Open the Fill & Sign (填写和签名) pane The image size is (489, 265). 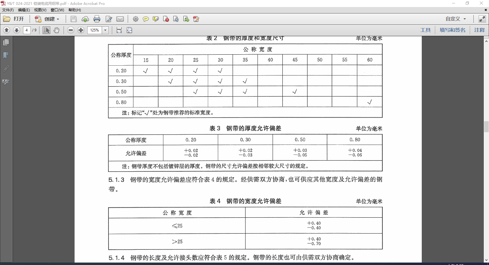pyautogui.click(x=452, y=30)
